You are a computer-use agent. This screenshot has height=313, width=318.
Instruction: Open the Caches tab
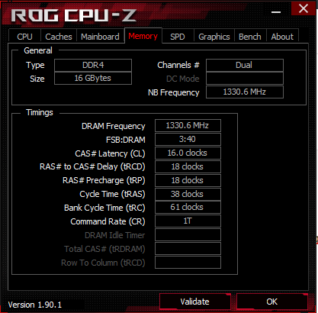point(59,37)
